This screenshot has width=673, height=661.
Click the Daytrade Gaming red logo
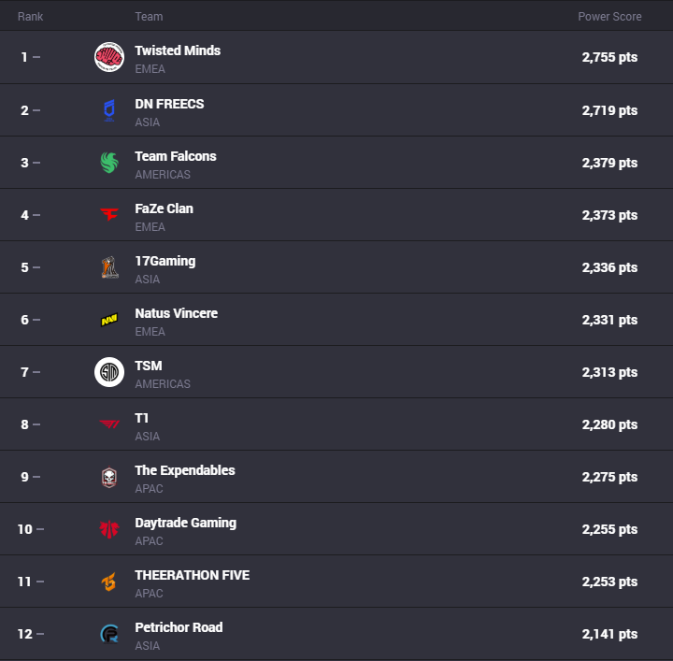[x=109, y=529]
